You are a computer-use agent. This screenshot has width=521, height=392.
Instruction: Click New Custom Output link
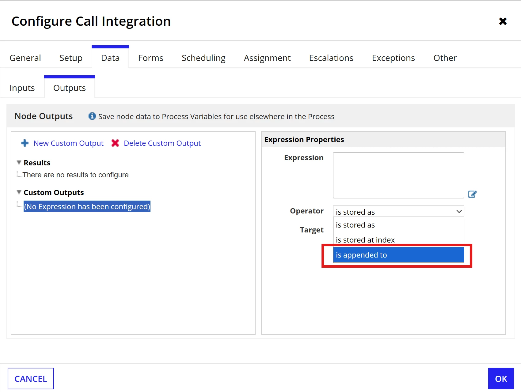tap(68, 143)
